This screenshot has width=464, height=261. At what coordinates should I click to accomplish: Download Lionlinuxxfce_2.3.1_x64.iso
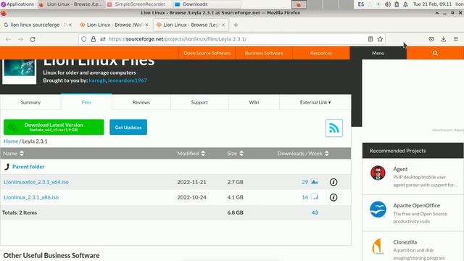[x=36, y=182]
